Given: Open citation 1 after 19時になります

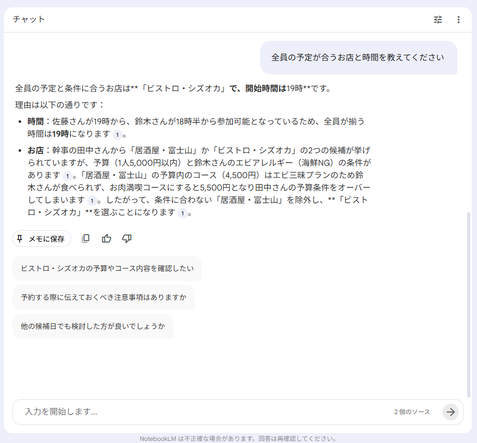Looking at the screenshot, I should coord(117,134).
